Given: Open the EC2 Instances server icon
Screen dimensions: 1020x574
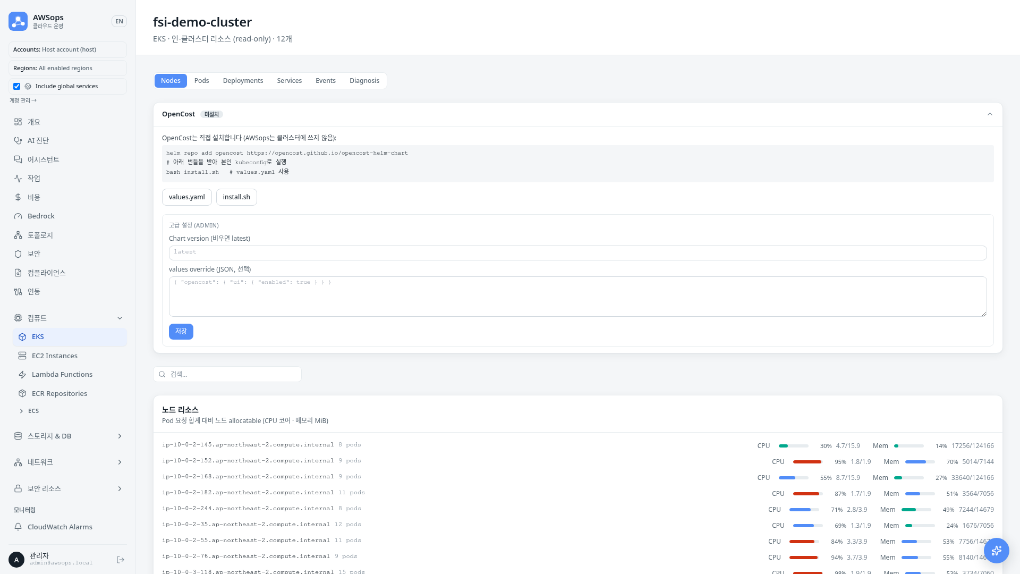Looking at the screenshot, I should tap(22, 356).
